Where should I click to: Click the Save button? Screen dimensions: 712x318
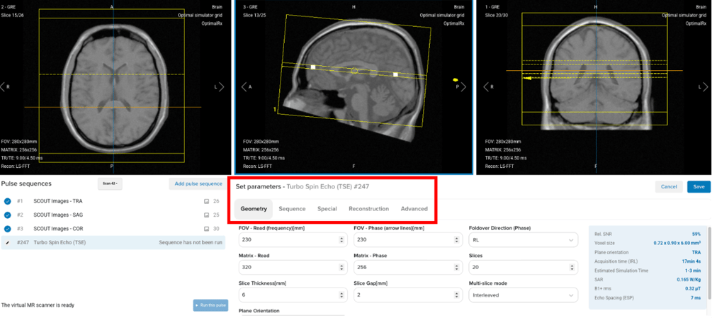(698, 187)
